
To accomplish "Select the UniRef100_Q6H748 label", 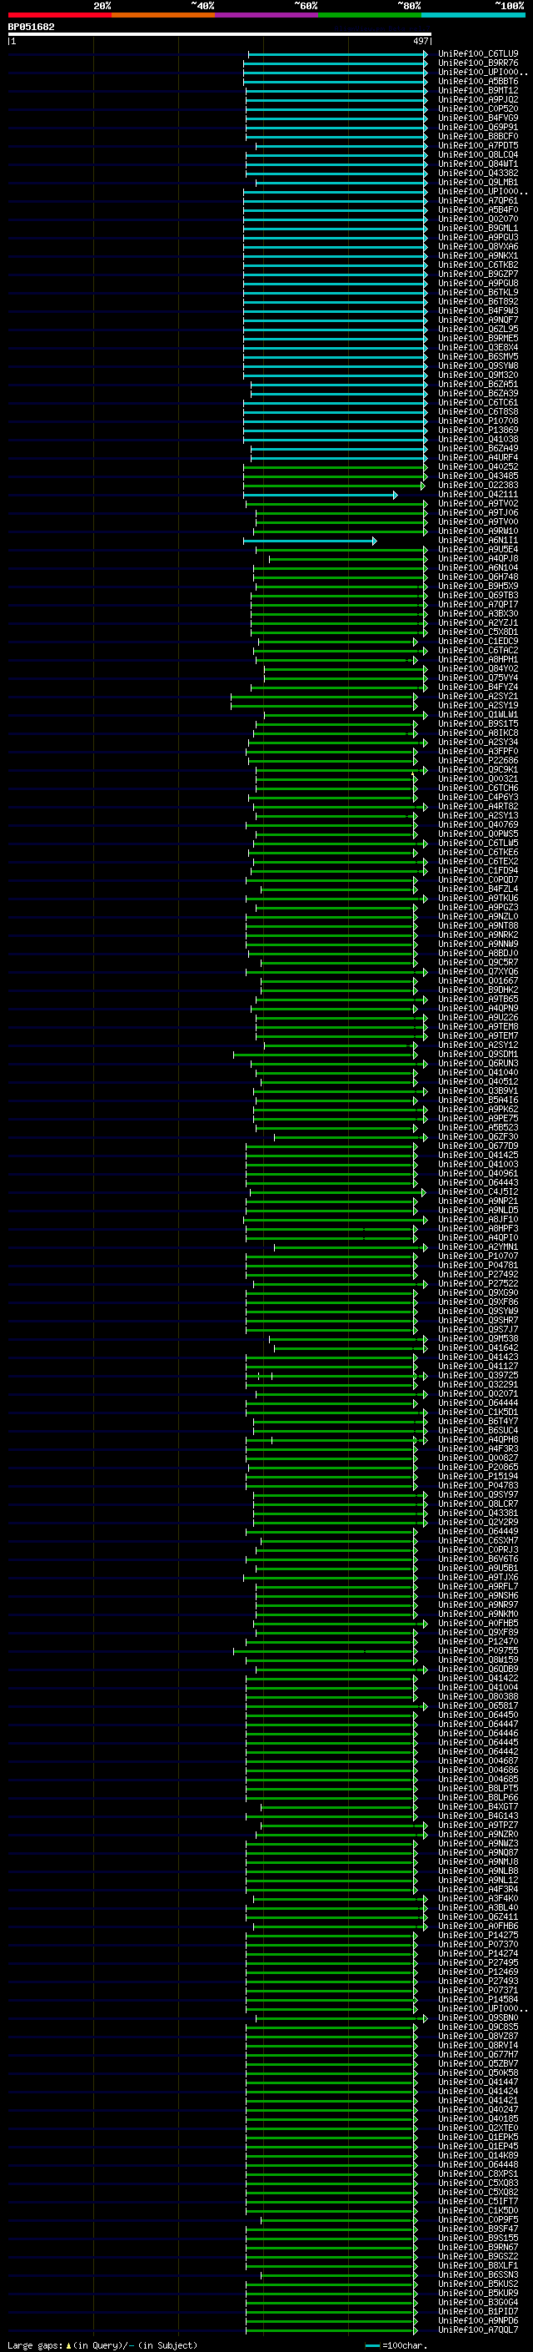I will 477,577.
